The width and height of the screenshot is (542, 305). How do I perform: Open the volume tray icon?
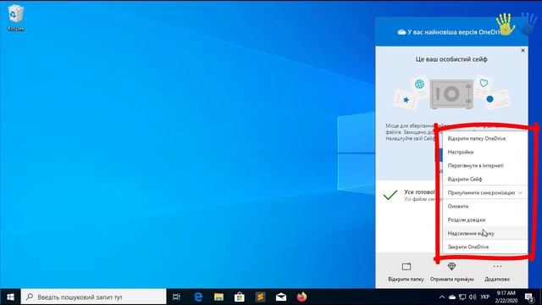[473, 297]
